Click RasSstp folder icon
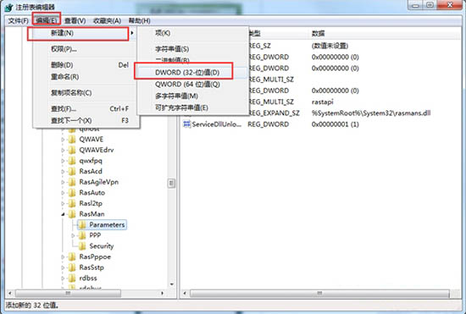 point(72,267)
